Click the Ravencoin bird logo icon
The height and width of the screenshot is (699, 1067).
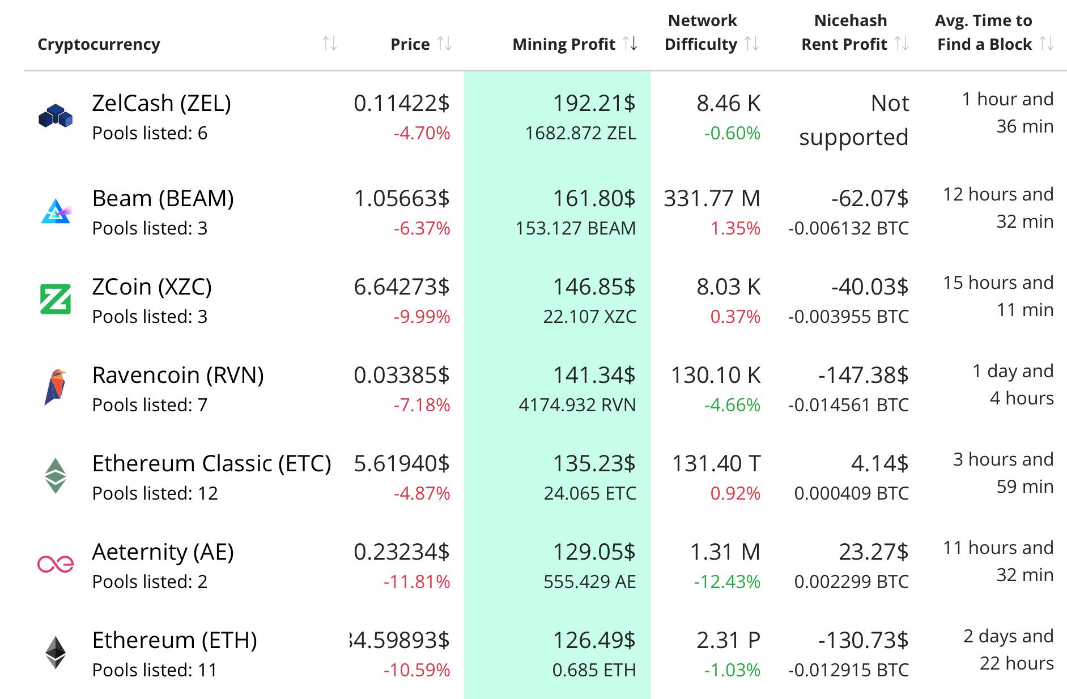click(56, 387)
